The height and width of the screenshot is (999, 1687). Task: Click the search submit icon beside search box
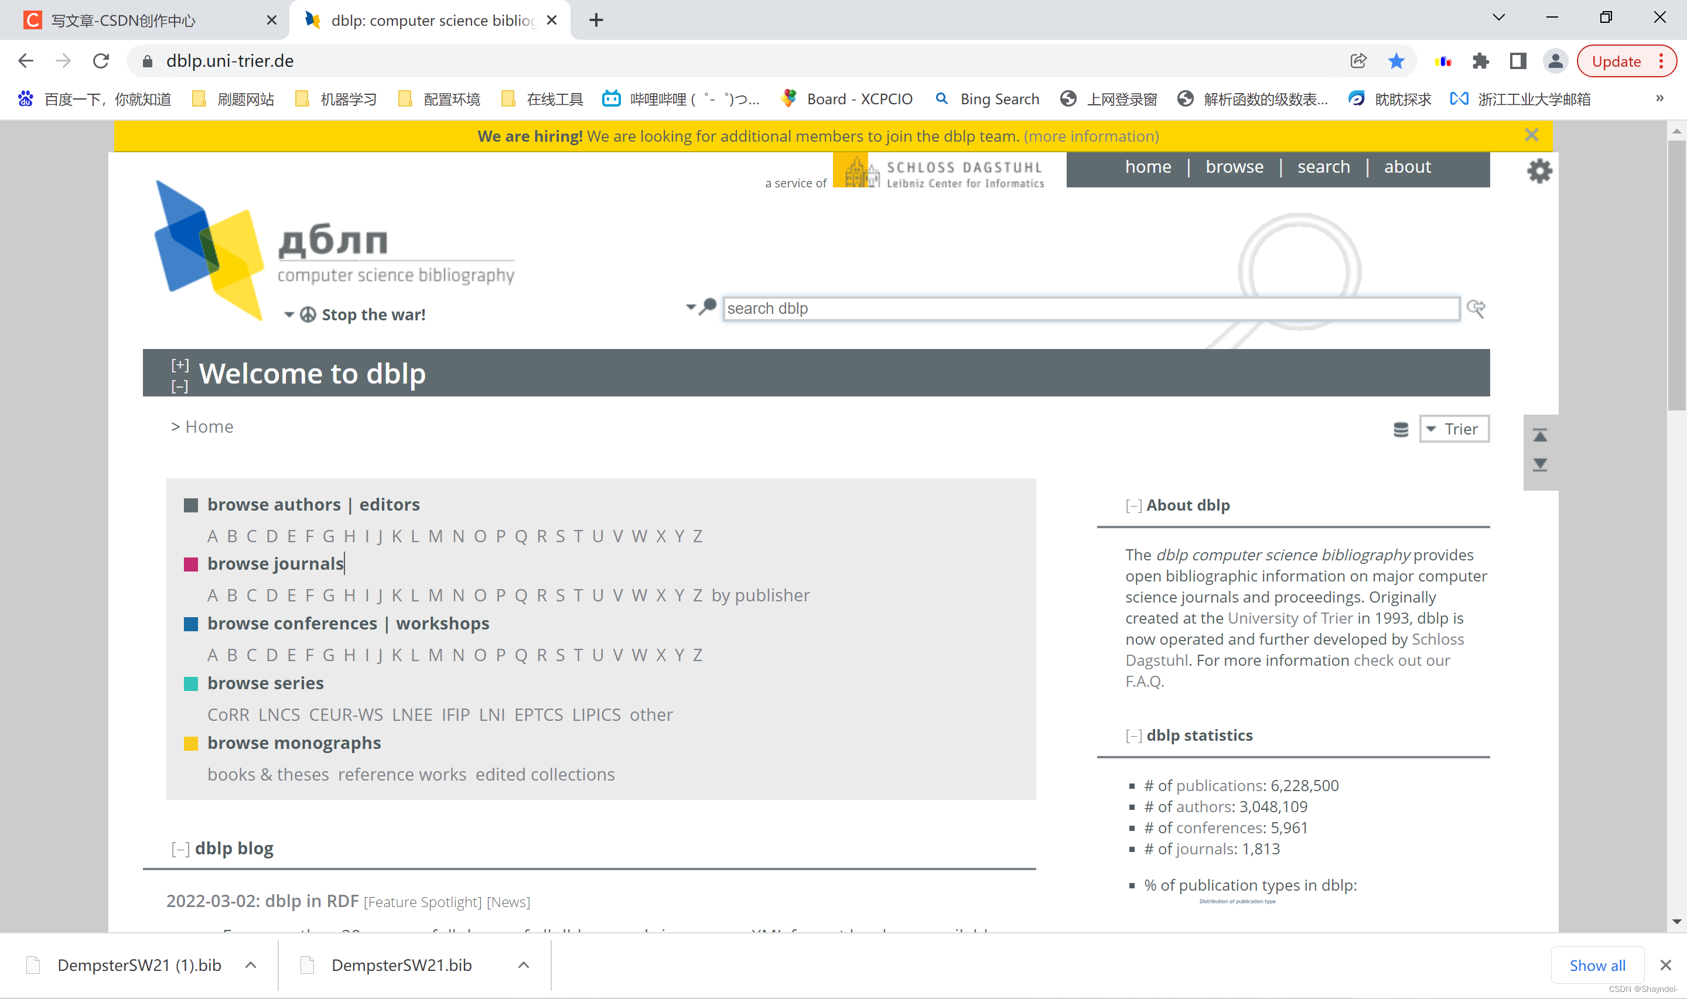click(x=1476, y=309)
